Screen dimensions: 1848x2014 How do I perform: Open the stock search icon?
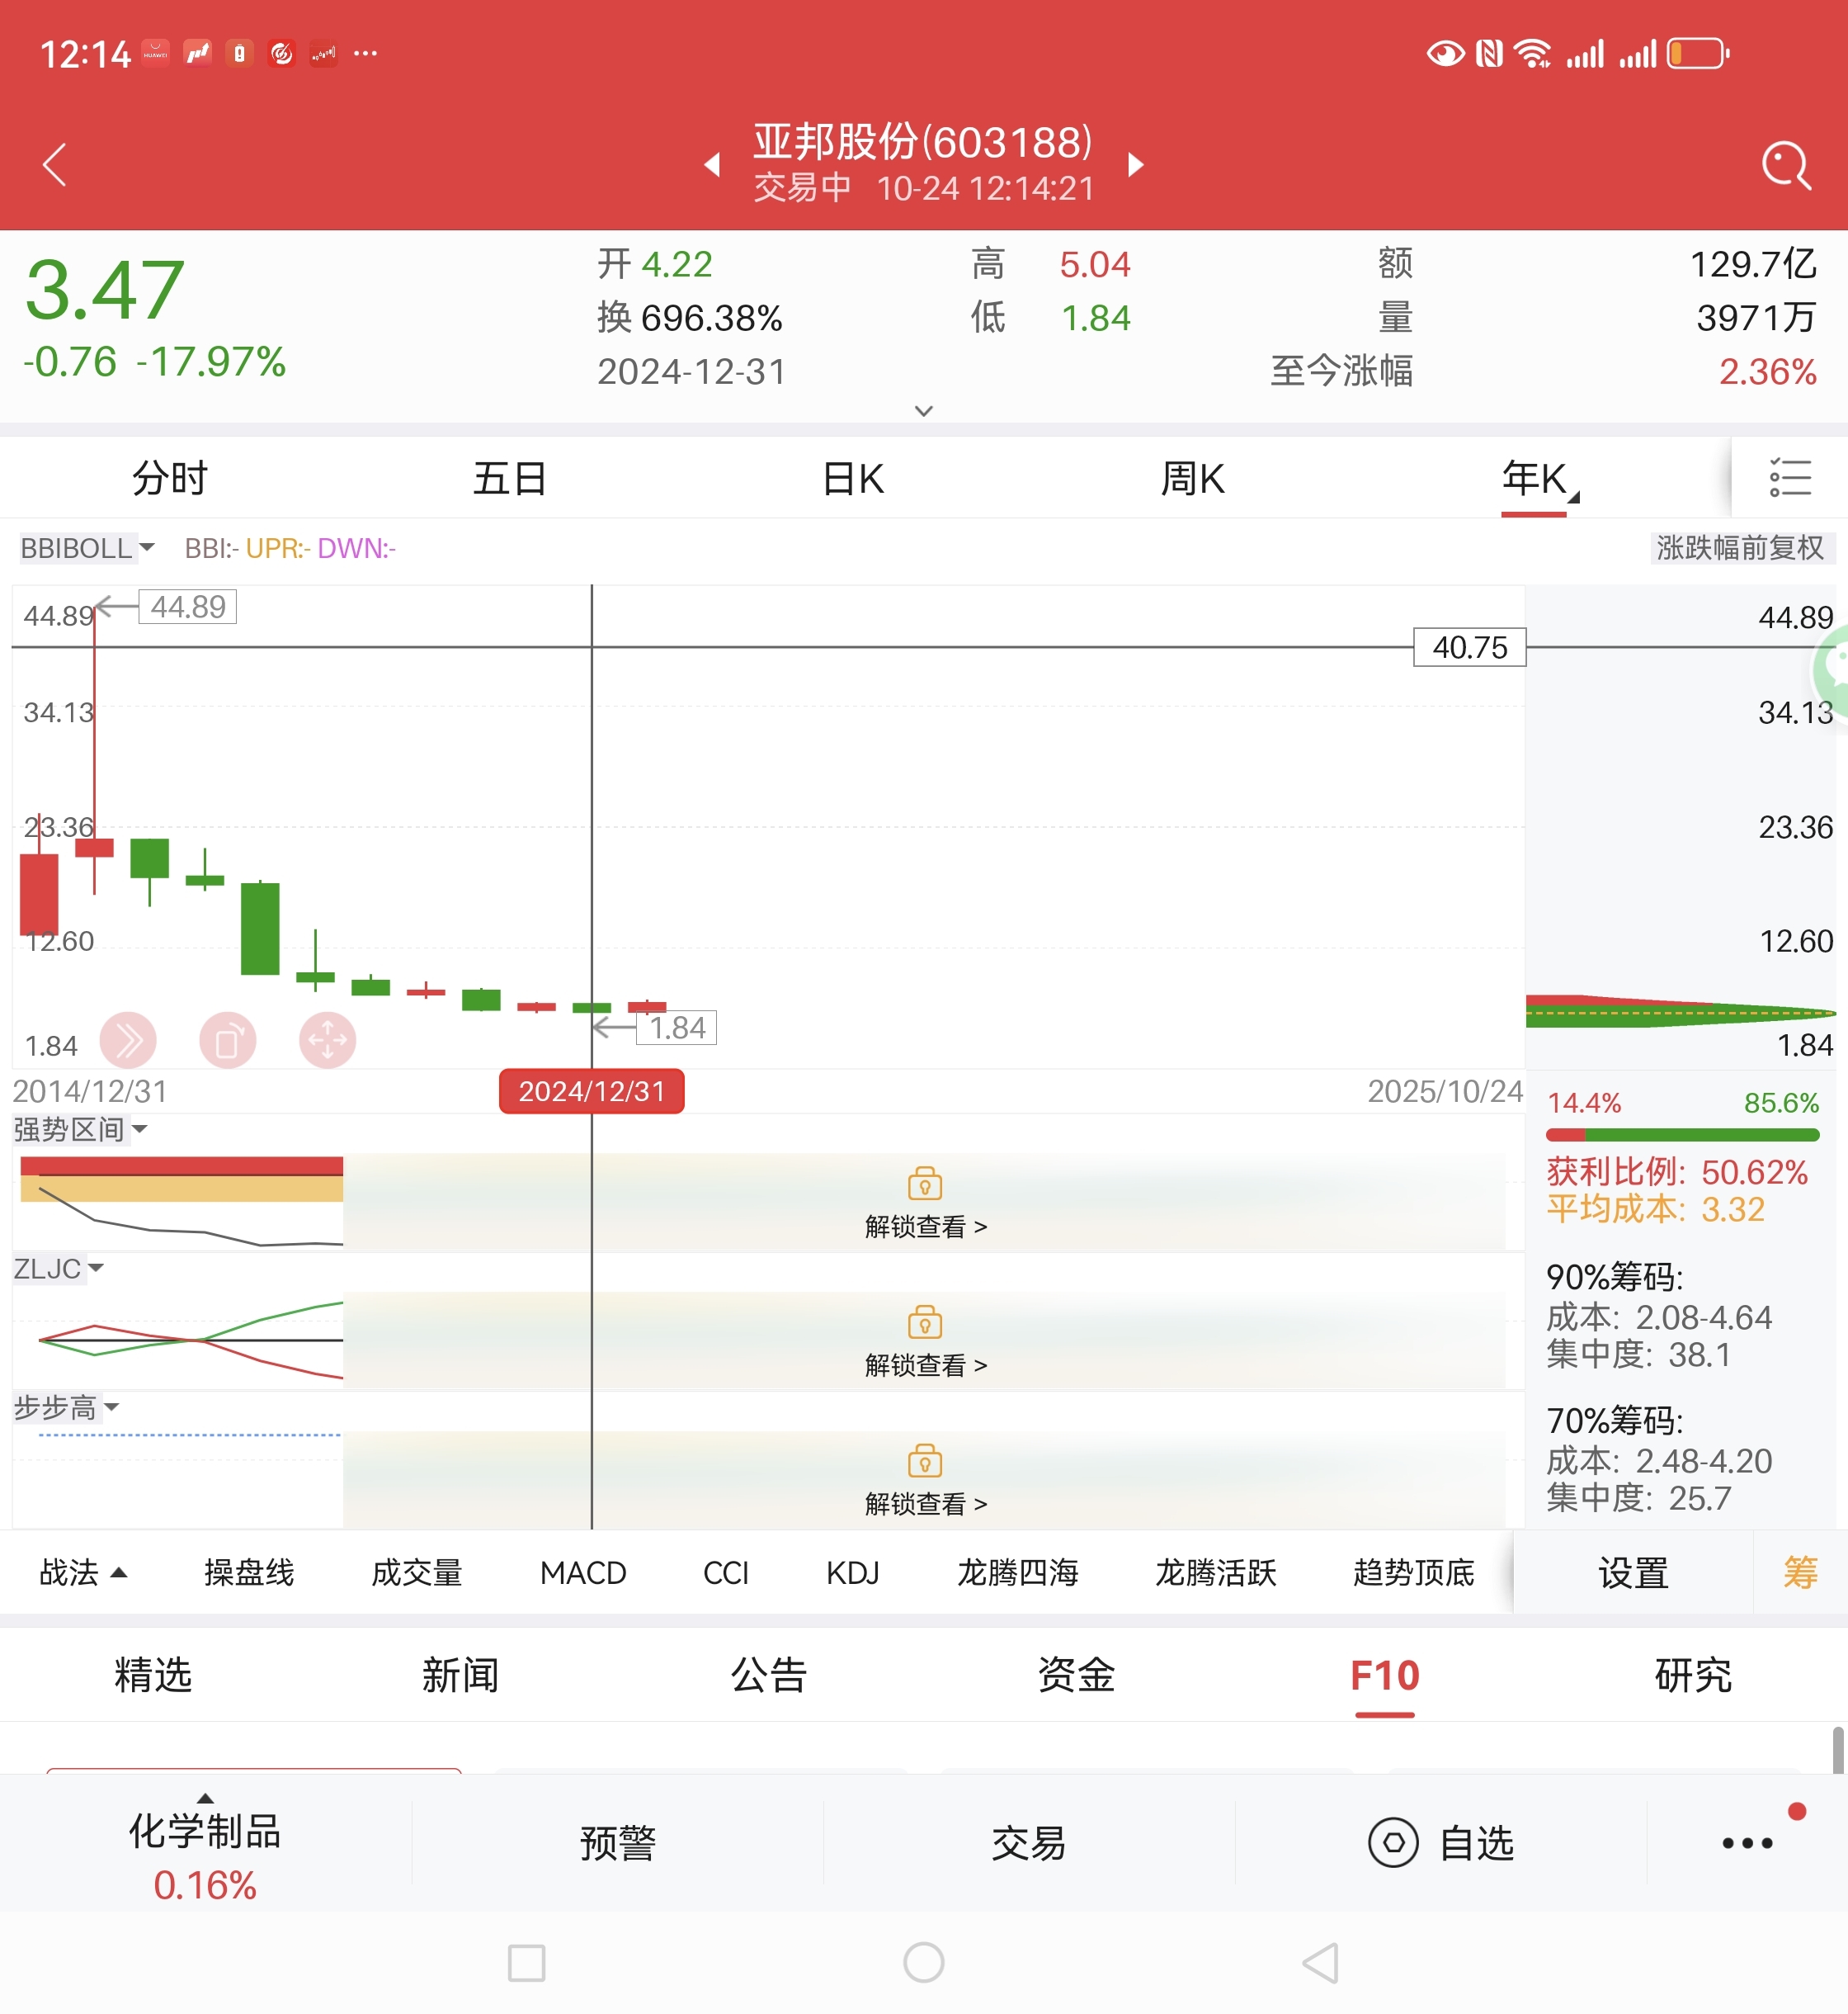(1785, 165)
